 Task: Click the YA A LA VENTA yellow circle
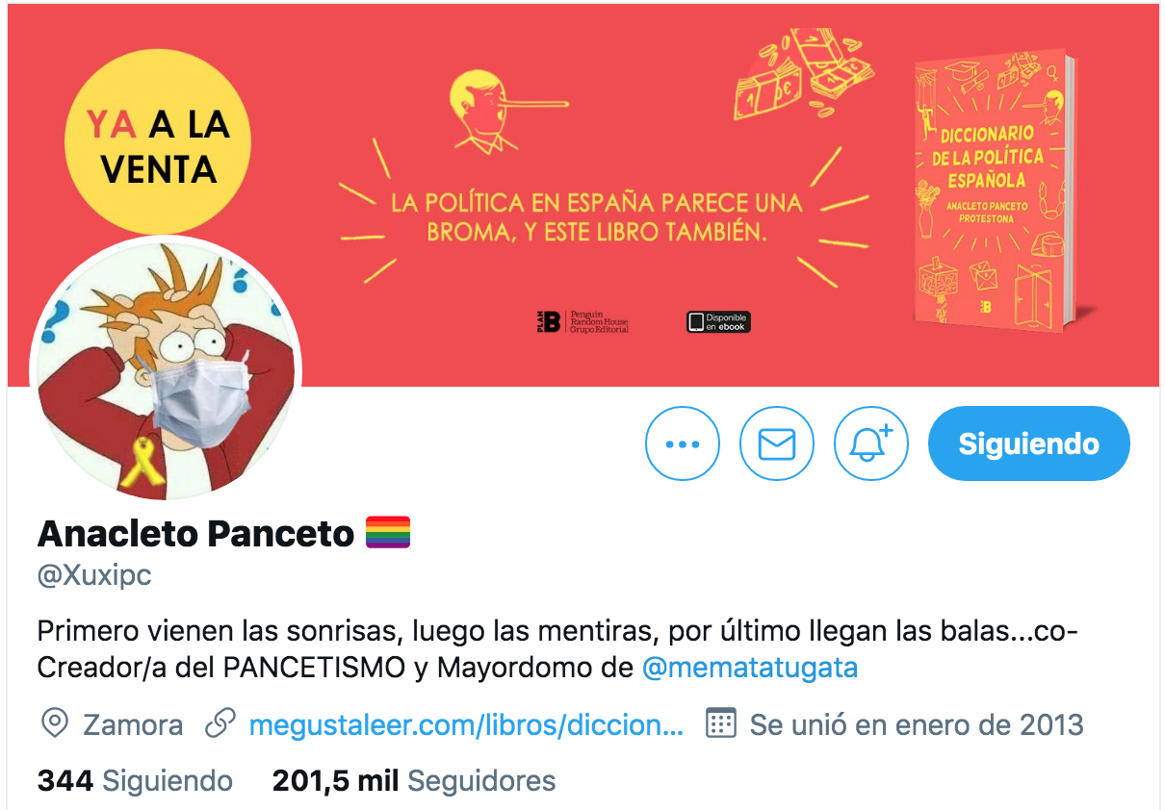point(158,142)
